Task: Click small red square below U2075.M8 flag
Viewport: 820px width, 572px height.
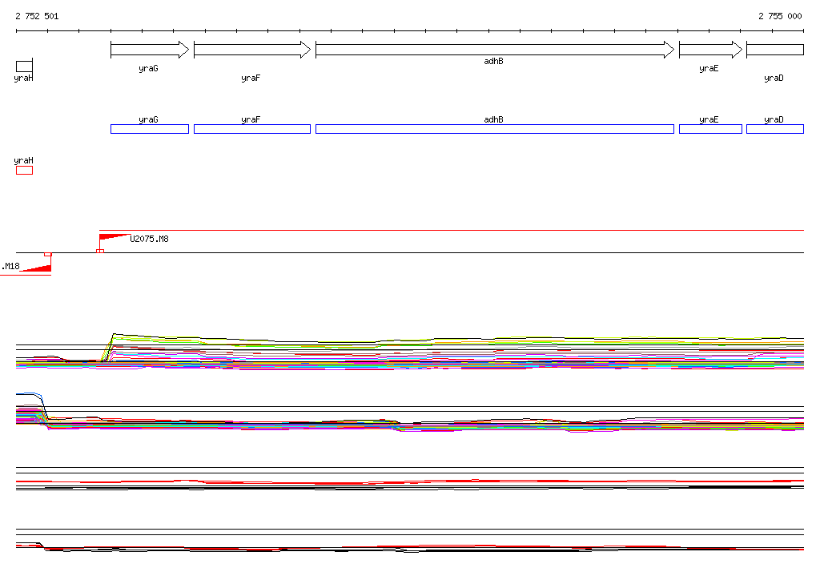Action: coord(99,252)
